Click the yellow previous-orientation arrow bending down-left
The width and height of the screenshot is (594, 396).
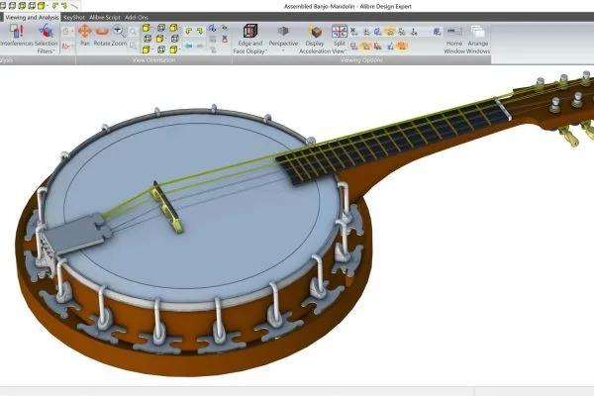[x=189, y=31]
